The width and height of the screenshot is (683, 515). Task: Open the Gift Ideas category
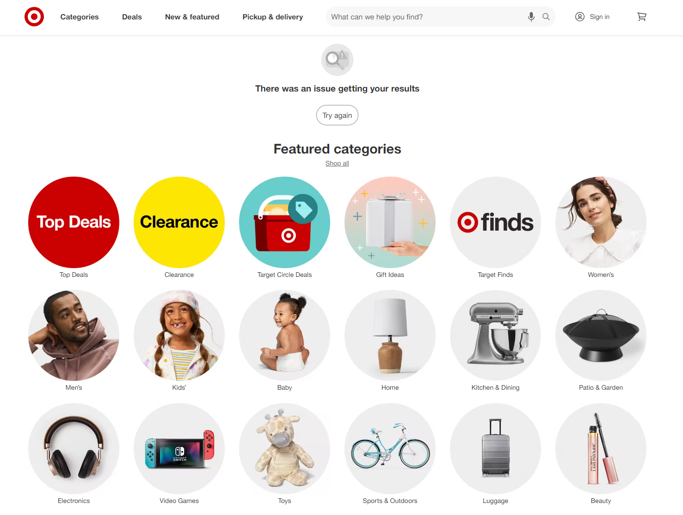tap(390, 222)
